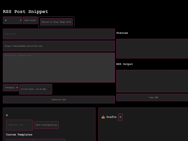Click the Write your content here textarea
Screen dimensions: 188x141
[x=59, y=68]
